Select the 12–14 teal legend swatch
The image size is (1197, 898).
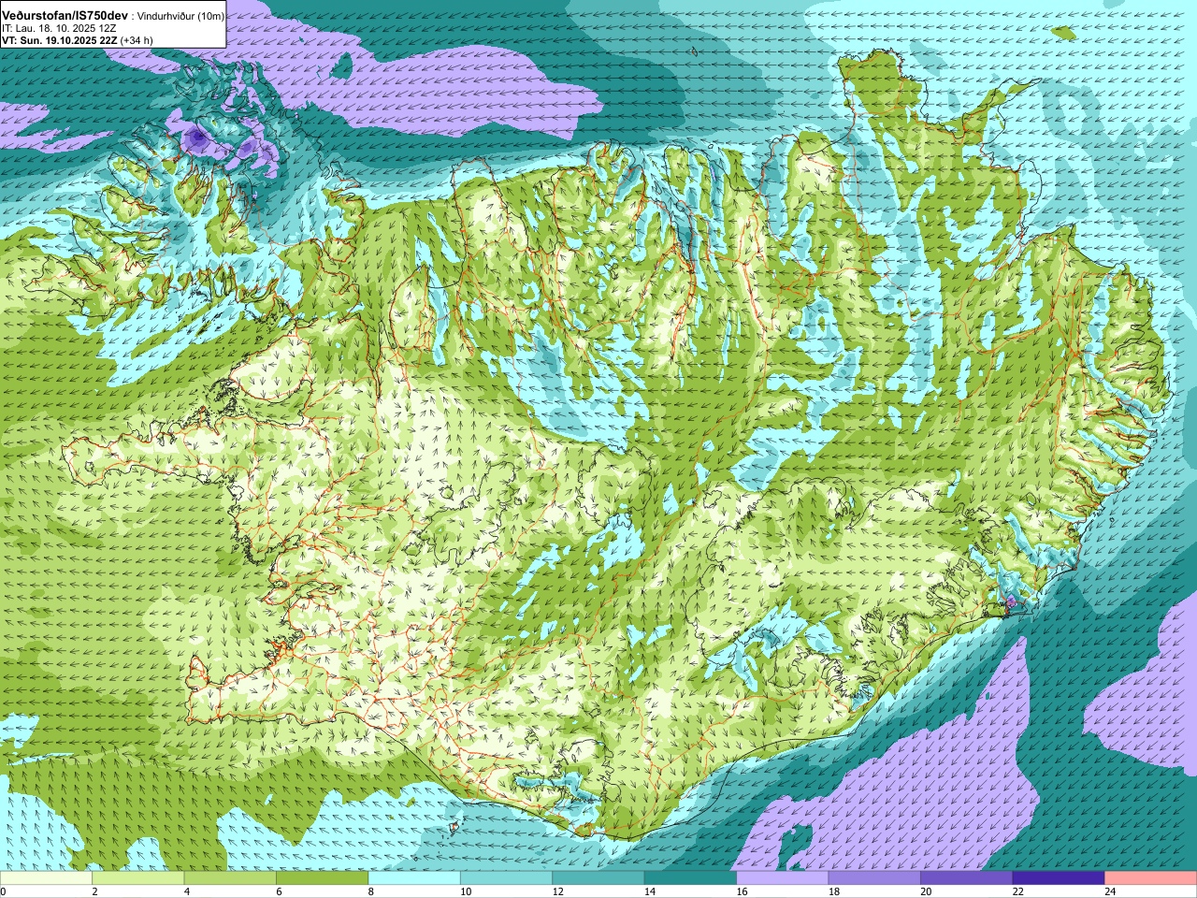[x=598, y=878]
